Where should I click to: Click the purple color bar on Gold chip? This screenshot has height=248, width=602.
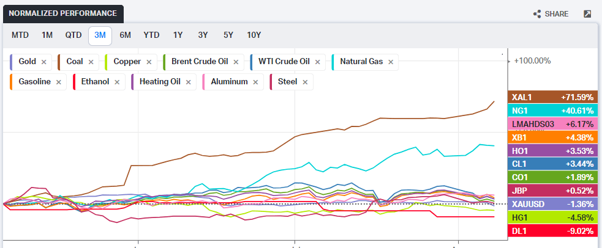(x=12, y=62)
